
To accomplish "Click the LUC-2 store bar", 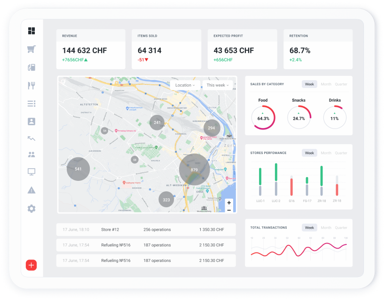I will 276,179.
